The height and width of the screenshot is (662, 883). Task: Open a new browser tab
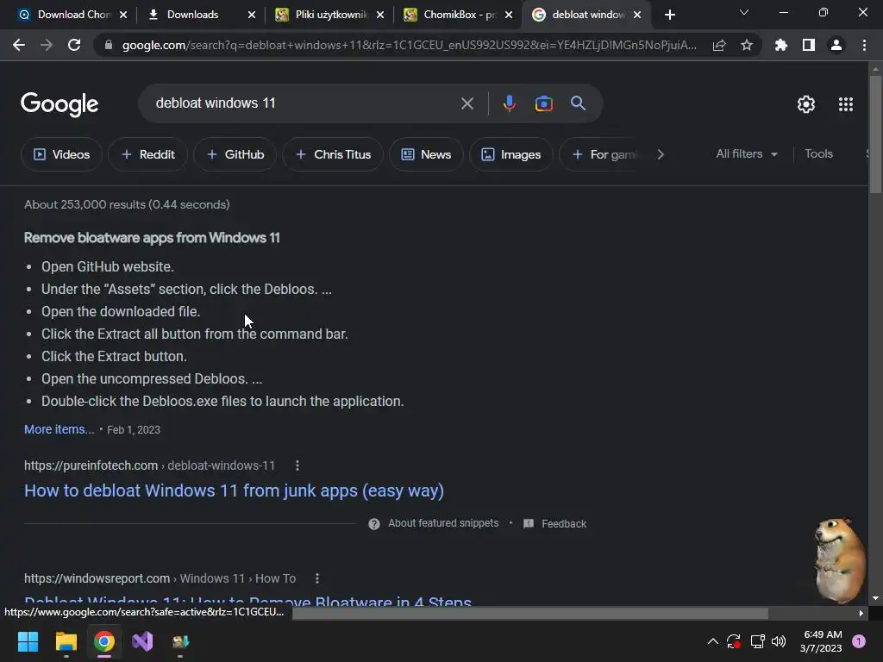click(669, 15)
